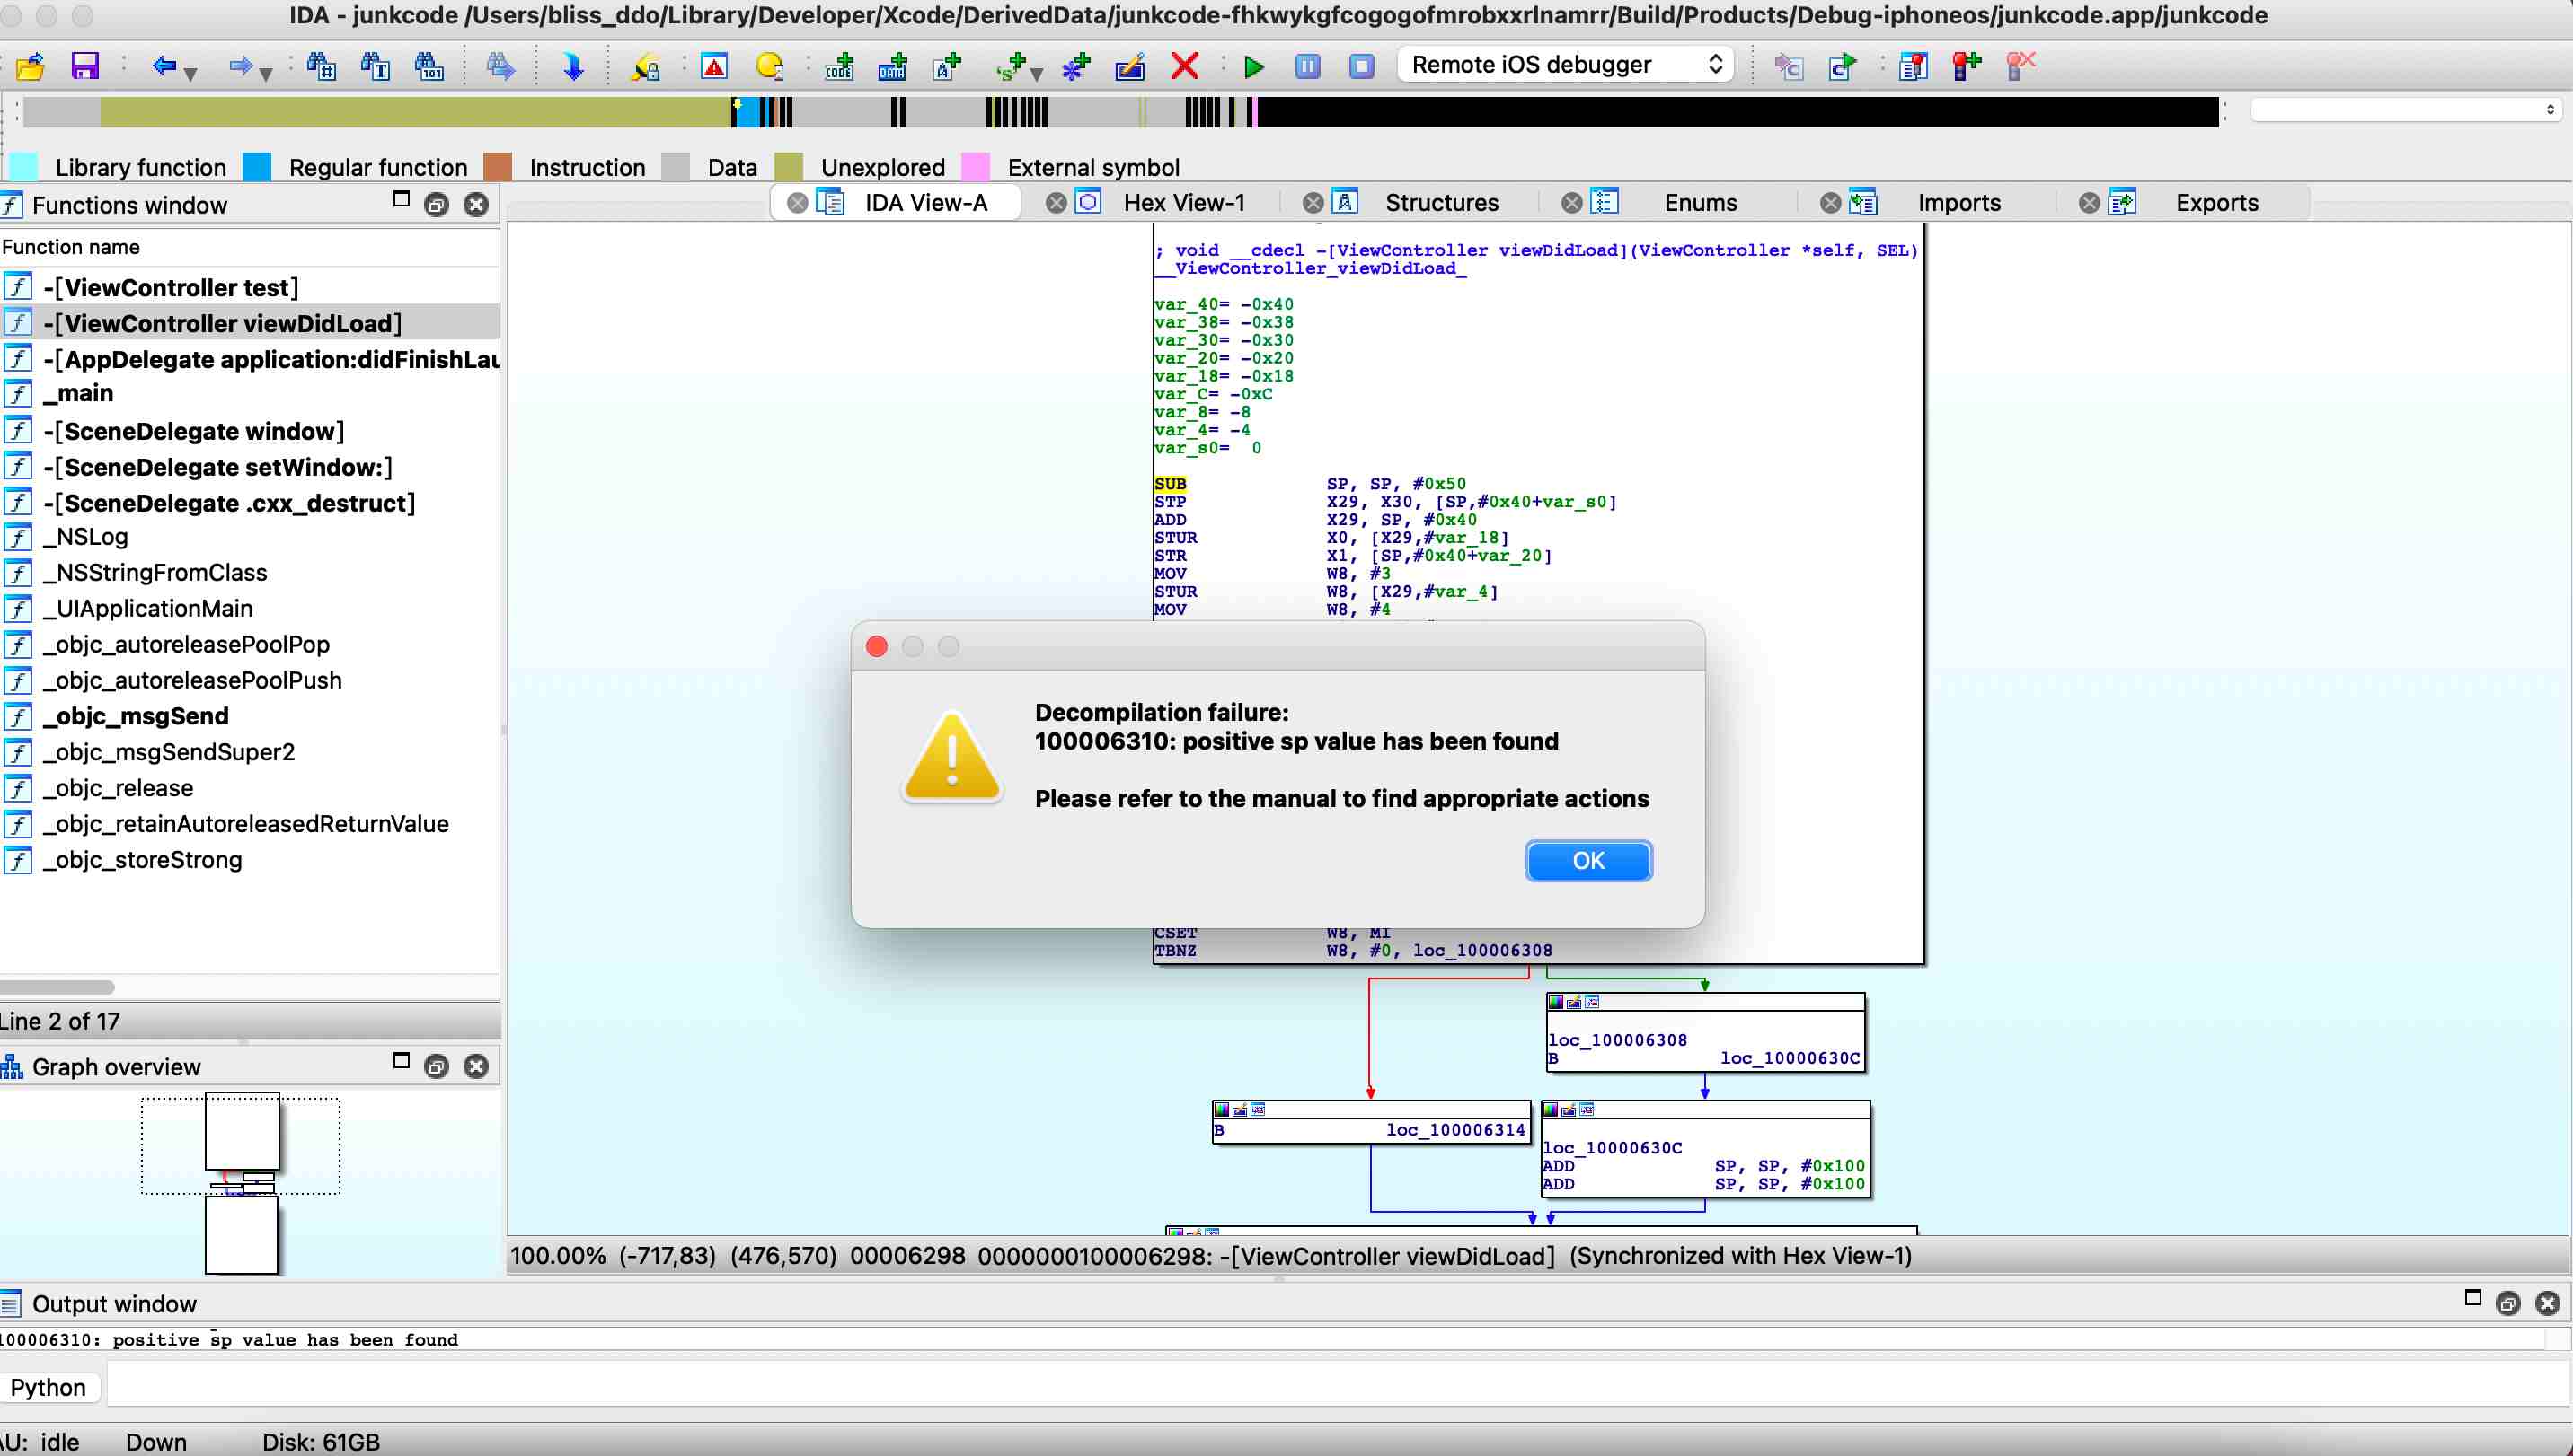Open Remote iOS debugger dropdown

(x=1564, y=65)
